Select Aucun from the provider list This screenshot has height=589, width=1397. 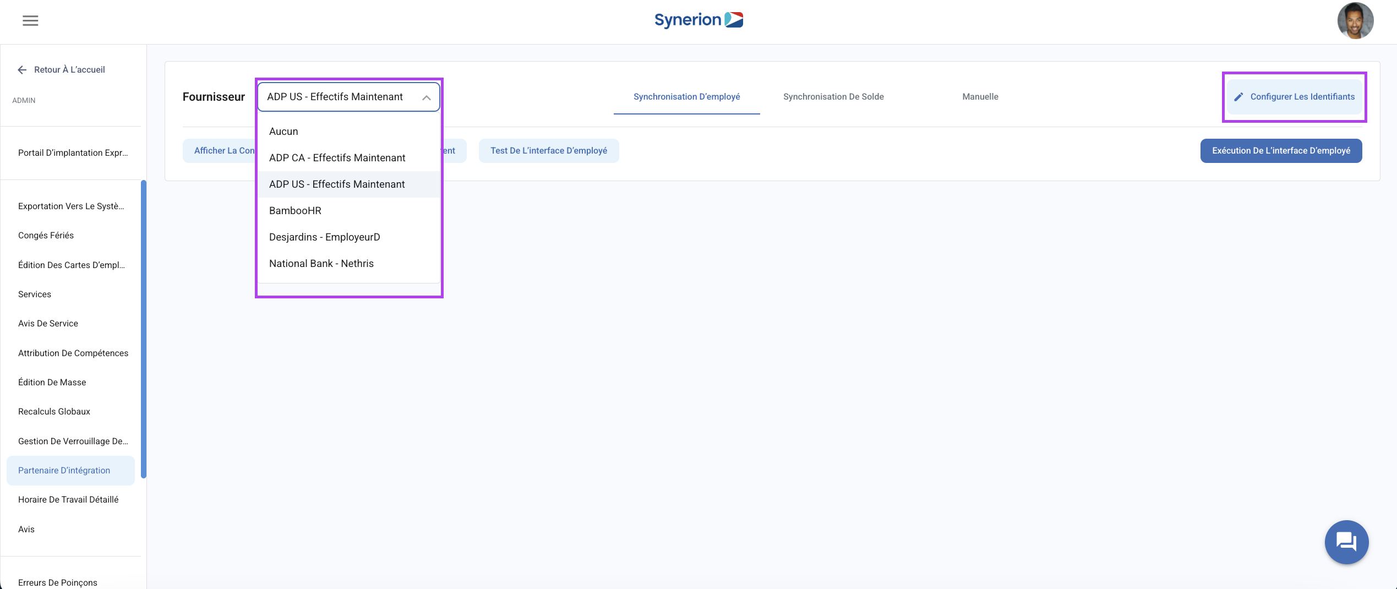[x=349, y=132]
